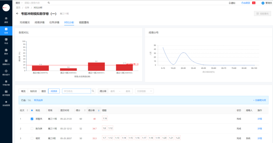The image size is (273, 143).
Task: Click wrong question tag 1.8
Action: pyautogui.click(x=104, y=128)
